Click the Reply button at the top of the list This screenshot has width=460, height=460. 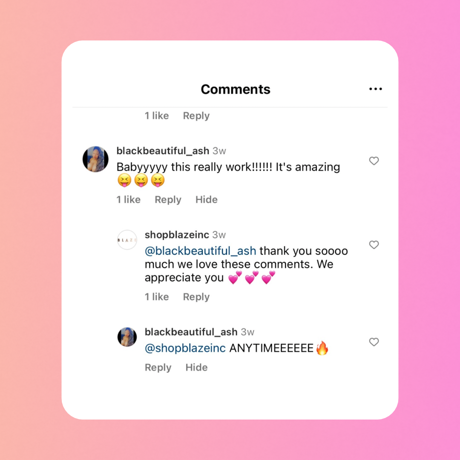196,116
